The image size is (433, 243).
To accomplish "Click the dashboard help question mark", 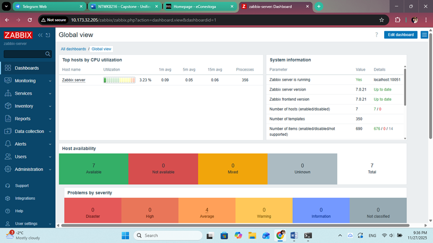I will [x=376, y=35].
